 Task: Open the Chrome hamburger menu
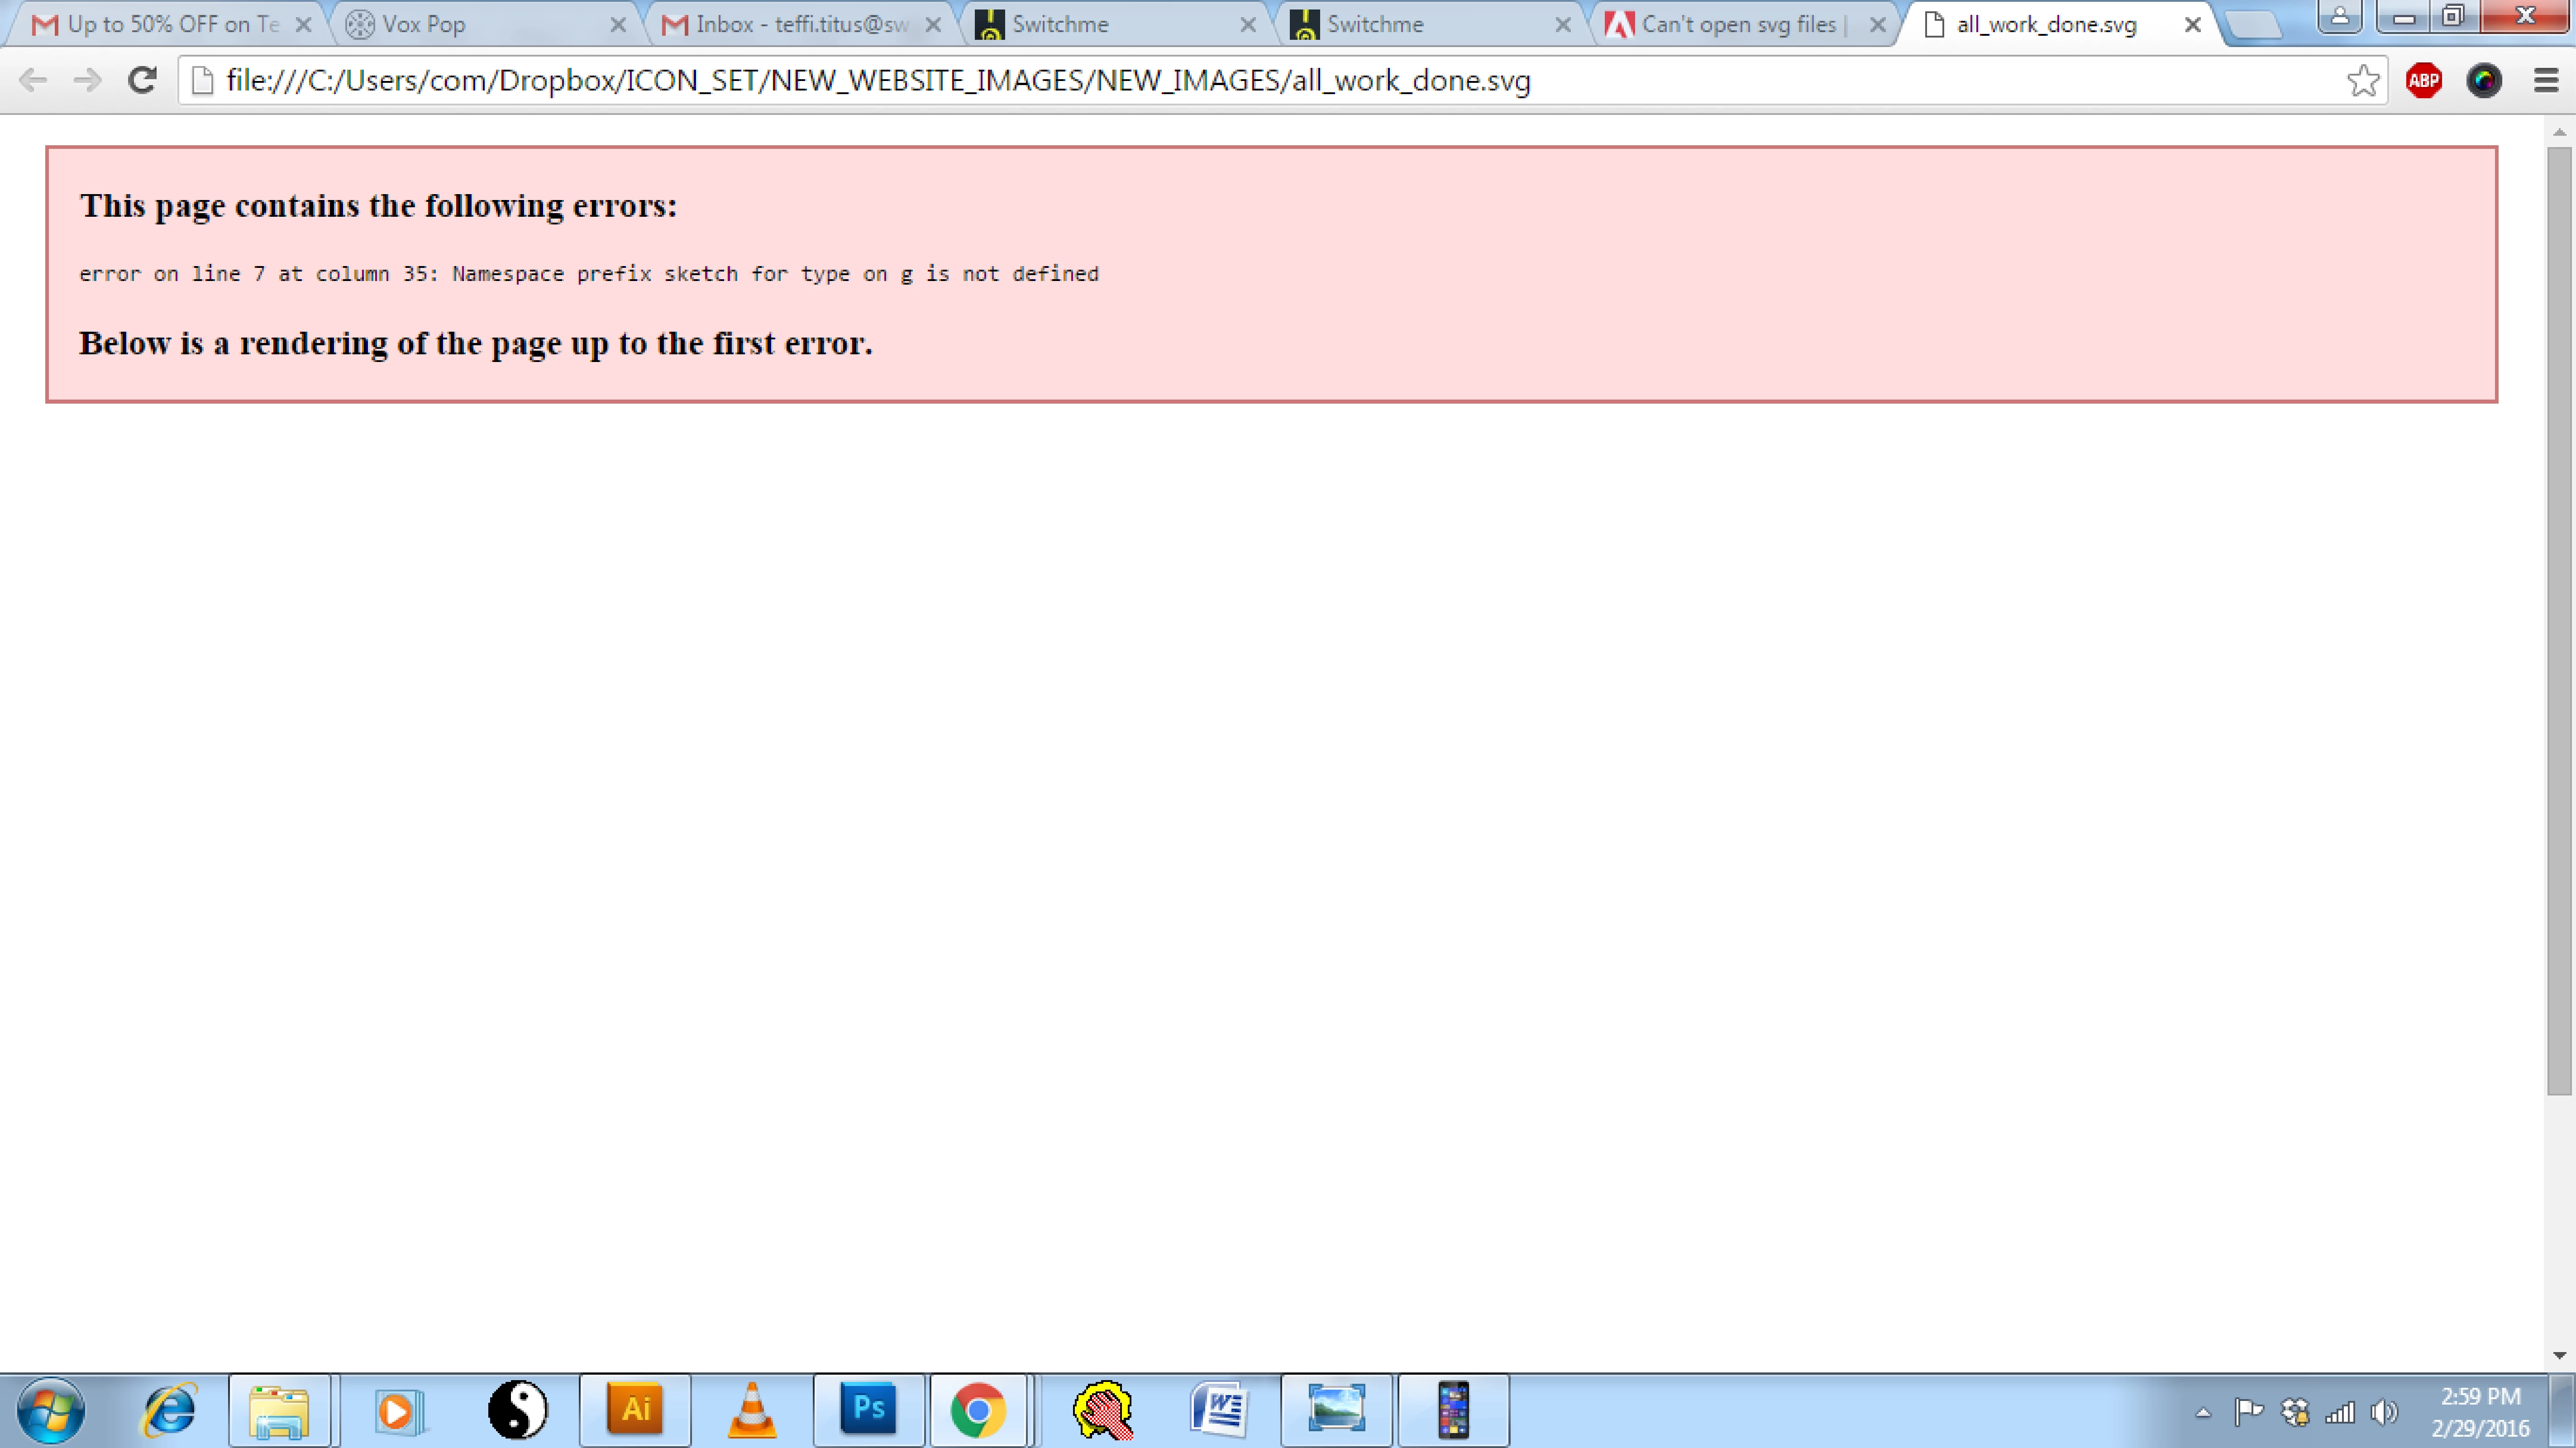pyautogui.click(x=2546, y=80)
